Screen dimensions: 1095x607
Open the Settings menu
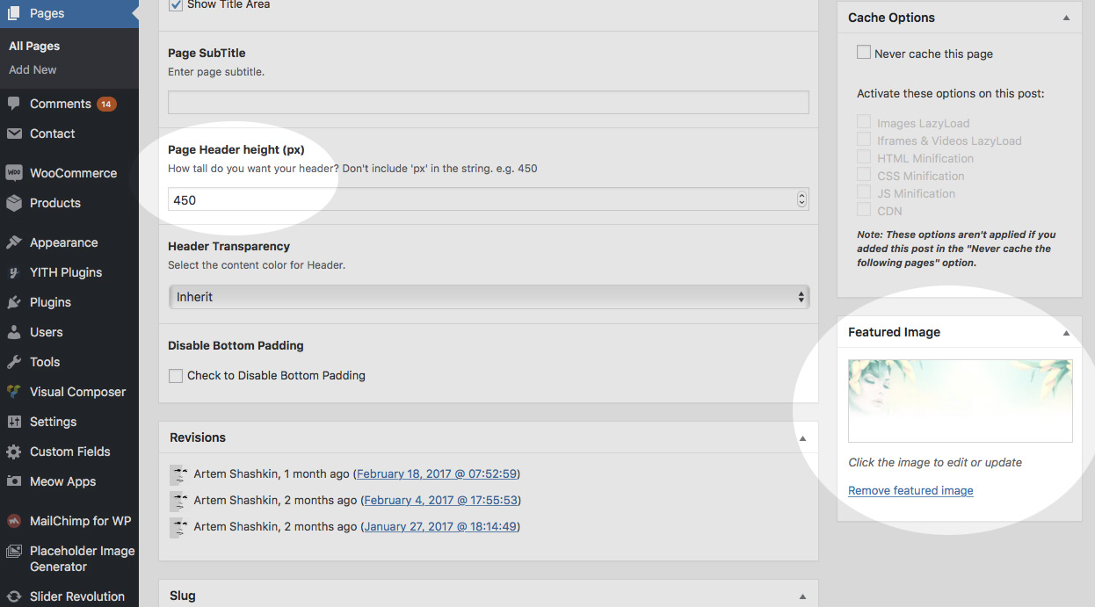[53, 422]
